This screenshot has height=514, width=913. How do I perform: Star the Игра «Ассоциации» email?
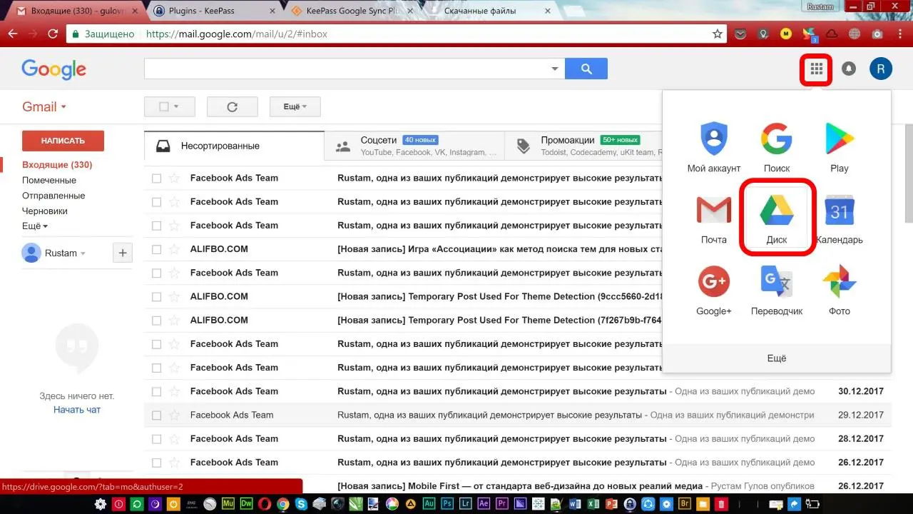[x=175, y=250]
